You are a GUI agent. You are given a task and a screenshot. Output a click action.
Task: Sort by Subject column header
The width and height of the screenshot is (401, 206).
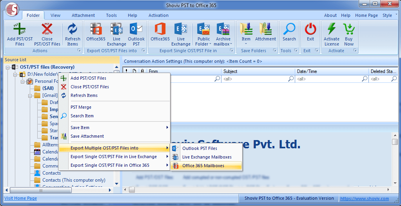tap(258, 71)
